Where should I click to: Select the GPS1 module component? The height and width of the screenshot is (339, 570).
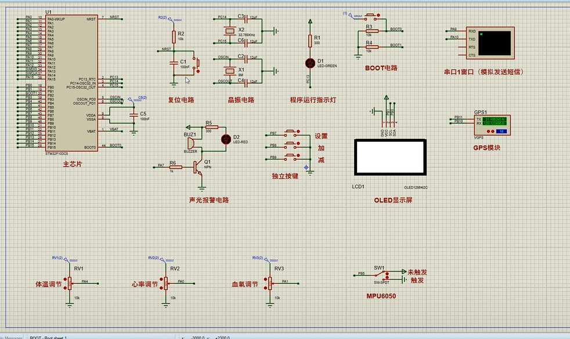coord(492,125)
